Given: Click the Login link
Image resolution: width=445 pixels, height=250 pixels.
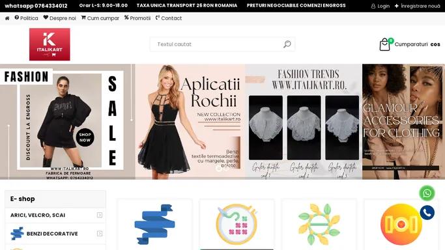Looking at the screenshot, I should point(380,6).
